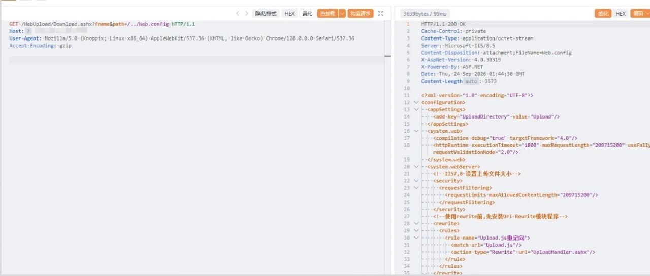The width and height of the screenshot is (650, 276).
Task: Click the Content-Type: application/octet-stream header
Action: pyautogui.click(x=477, y=38)
